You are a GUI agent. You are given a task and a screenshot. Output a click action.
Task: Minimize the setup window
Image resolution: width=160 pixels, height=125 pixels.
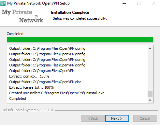[124, 3]
